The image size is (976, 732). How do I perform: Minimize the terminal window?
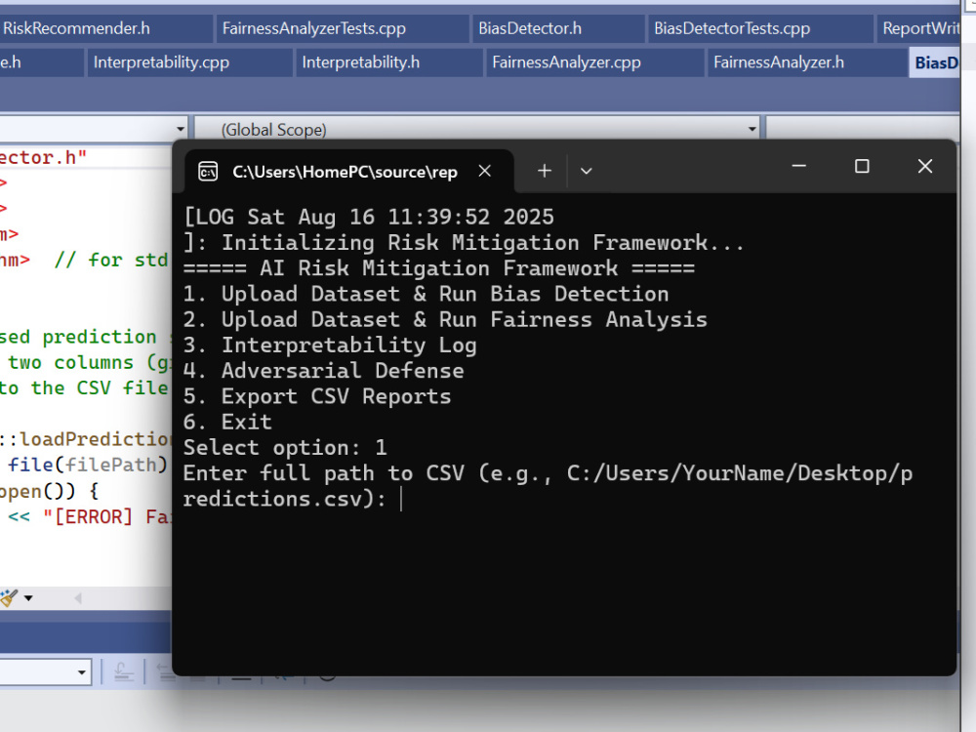point(799,166)
